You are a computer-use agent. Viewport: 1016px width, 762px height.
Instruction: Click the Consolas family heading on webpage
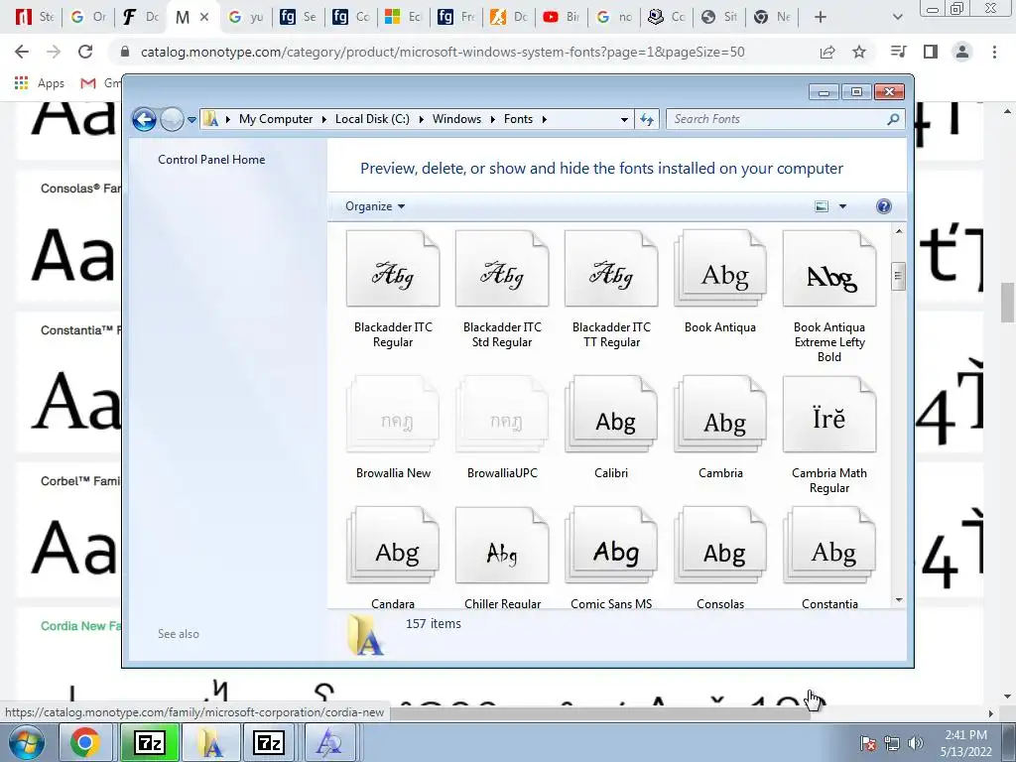point(81,189)
